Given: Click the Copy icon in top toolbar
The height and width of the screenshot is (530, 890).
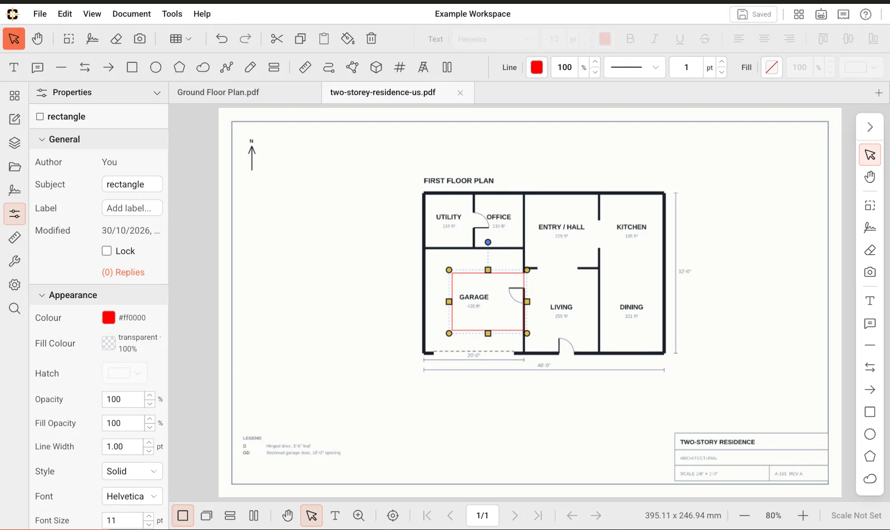Looking at the screenshot, I should (x=300, y=39).
